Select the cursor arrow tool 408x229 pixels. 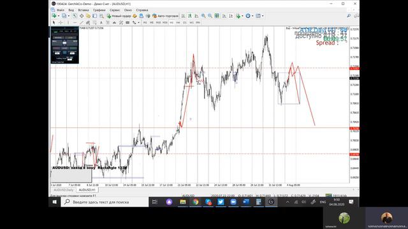(54, 23)
